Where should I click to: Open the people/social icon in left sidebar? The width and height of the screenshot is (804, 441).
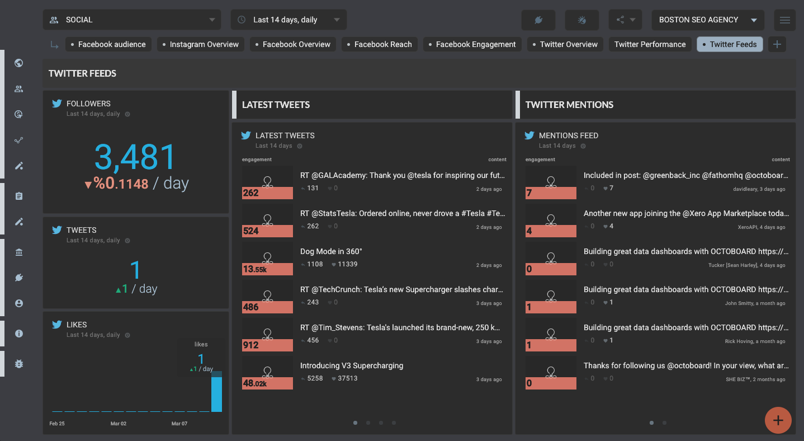[18, 88]
